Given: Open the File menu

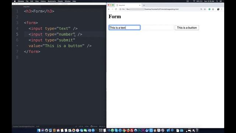Looking at the screenshot, I should point(27,1).
